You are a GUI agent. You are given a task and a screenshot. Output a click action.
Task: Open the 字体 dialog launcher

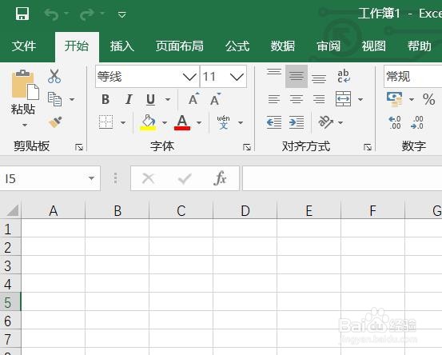coord(247,147)
